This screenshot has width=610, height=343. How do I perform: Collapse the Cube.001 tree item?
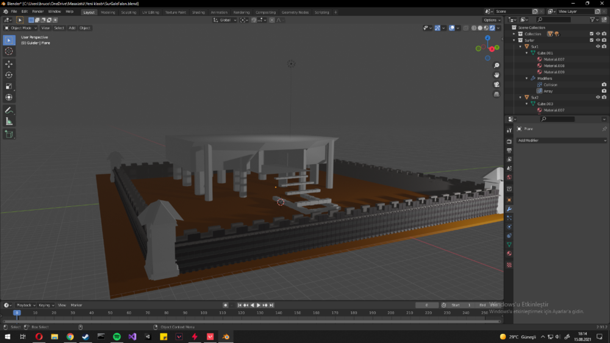coord(526,53)
